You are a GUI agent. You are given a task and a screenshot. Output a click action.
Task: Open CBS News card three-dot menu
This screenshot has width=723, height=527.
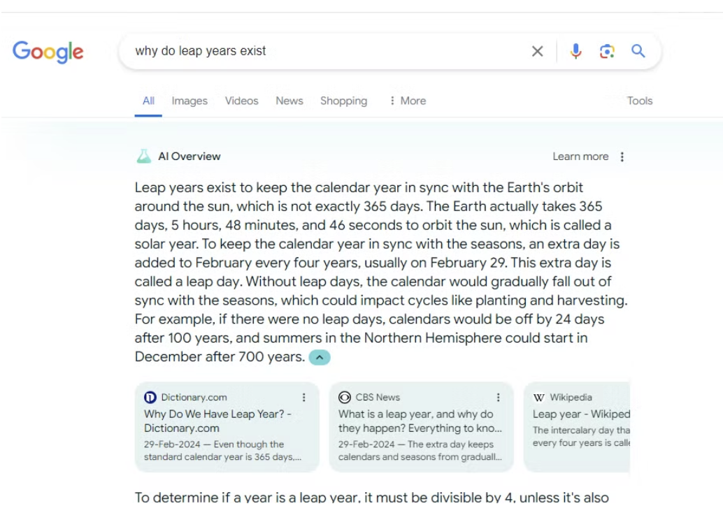tap(498, 397)
